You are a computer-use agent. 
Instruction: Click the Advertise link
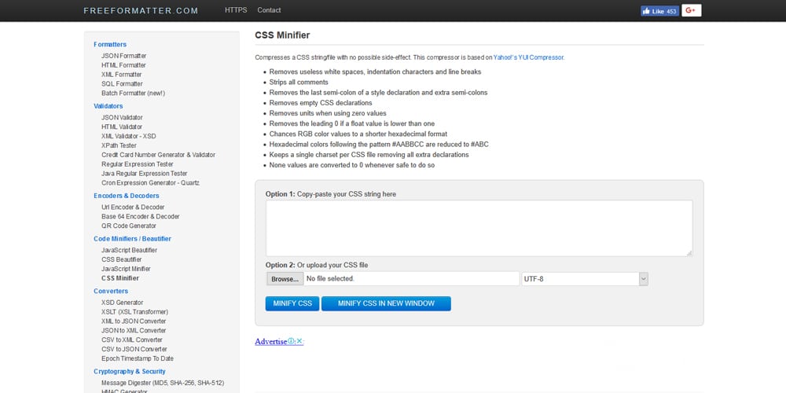(x=270, y=341)
